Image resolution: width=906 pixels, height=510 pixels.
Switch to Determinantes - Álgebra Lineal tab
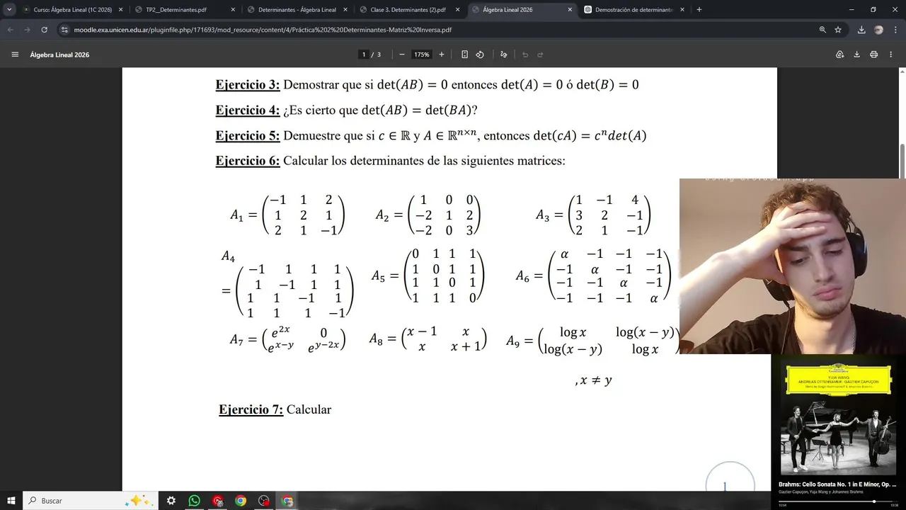coord(297,10)
